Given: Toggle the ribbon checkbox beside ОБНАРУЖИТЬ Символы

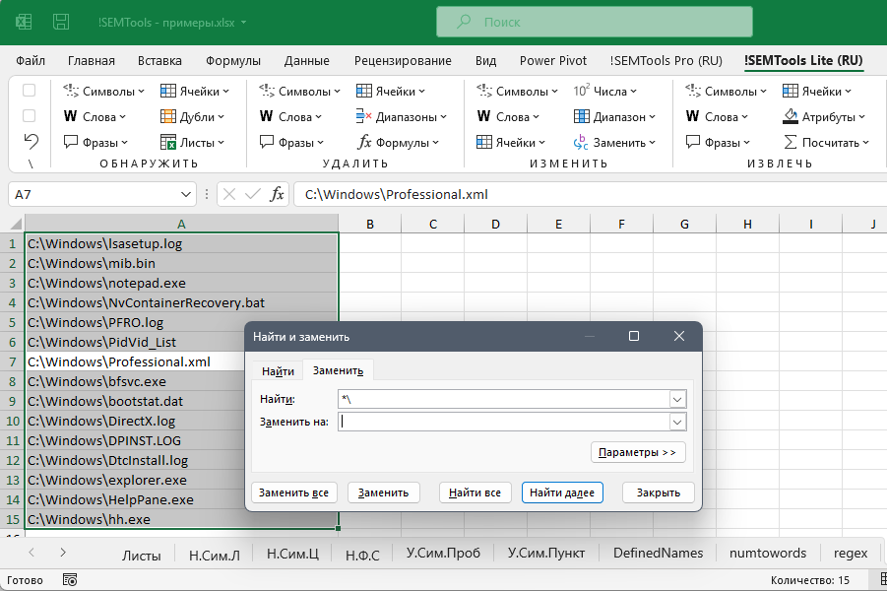Looking at the screenshot, I should pyautogui.click(x=29, y=91).
